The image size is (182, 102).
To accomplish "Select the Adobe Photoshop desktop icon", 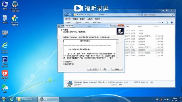I will tap(5, 62).
